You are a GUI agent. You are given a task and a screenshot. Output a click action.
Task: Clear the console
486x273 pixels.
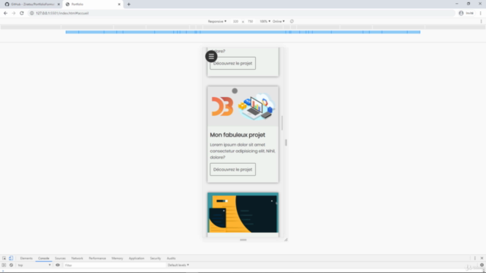[x=11, y=265]
